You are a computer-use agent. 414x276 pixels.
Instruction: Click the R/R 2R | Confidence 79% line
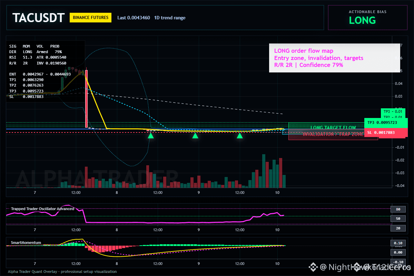[x=308, y=65]
